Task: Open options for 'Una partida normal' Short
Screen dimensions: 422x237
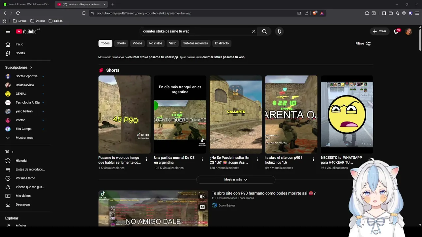Action: coord(202,159)
